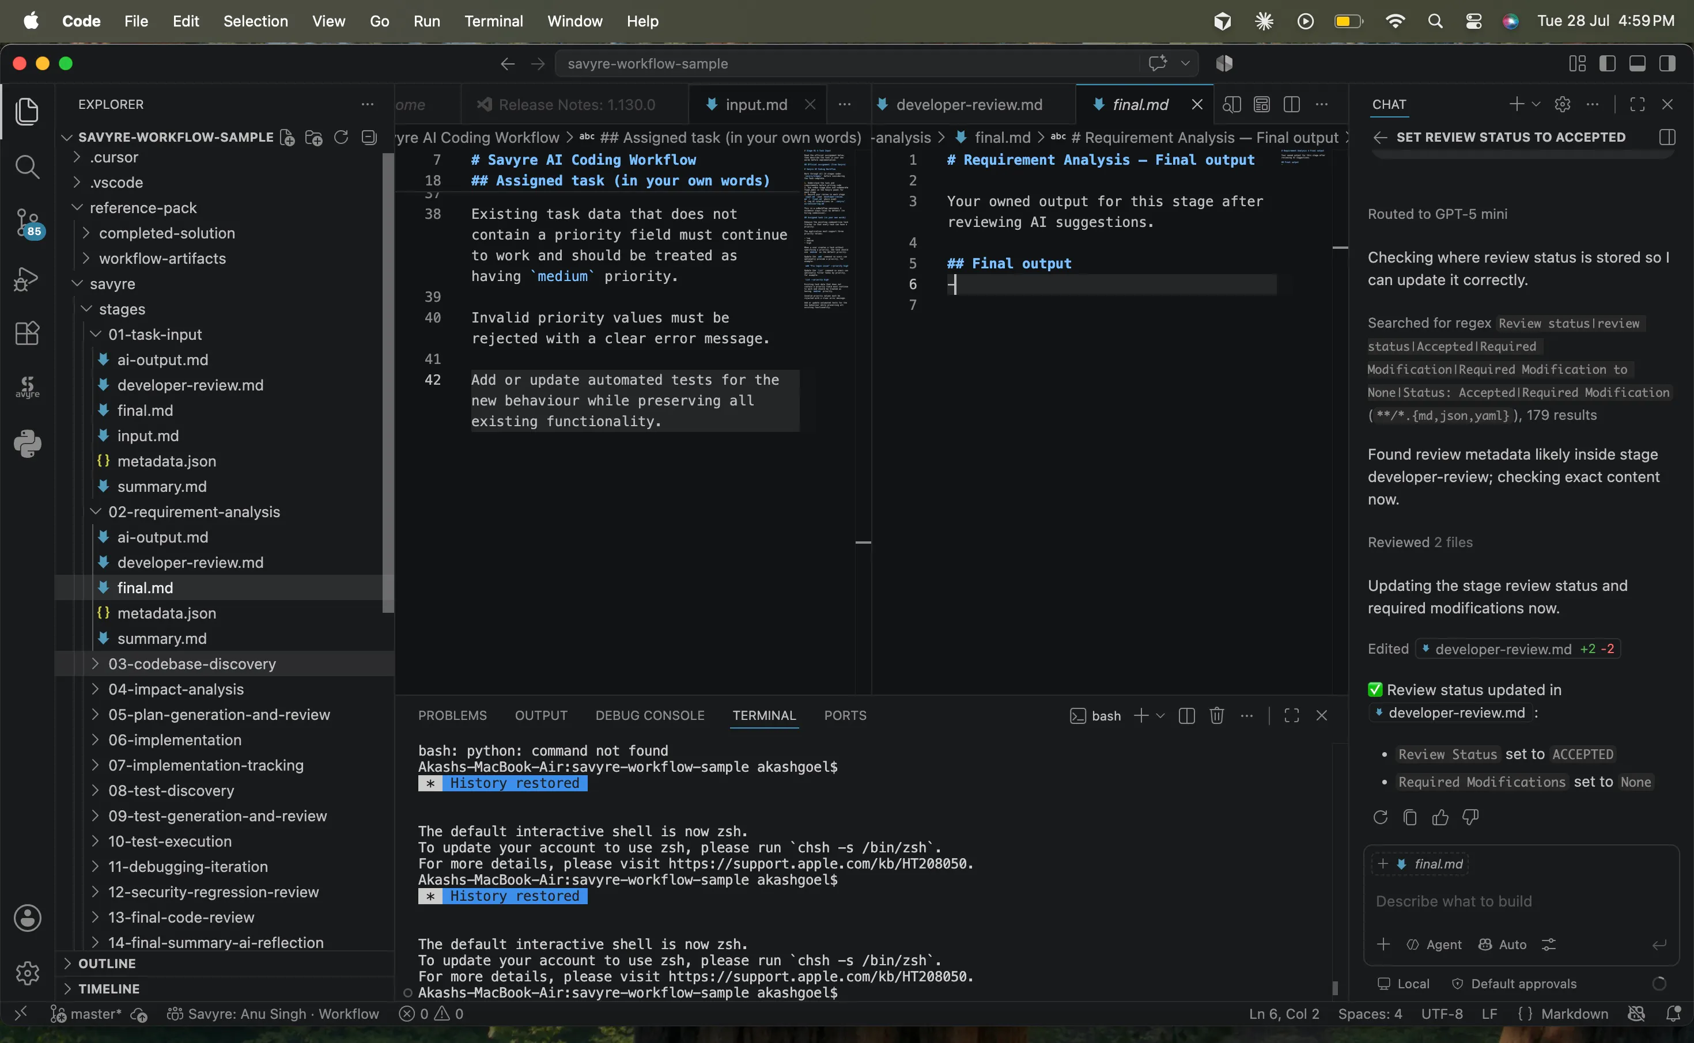Open the Explorer view in activity bar
Image resolution: width=1694 pixels, height=1043 pixels.
pos(27,112)
